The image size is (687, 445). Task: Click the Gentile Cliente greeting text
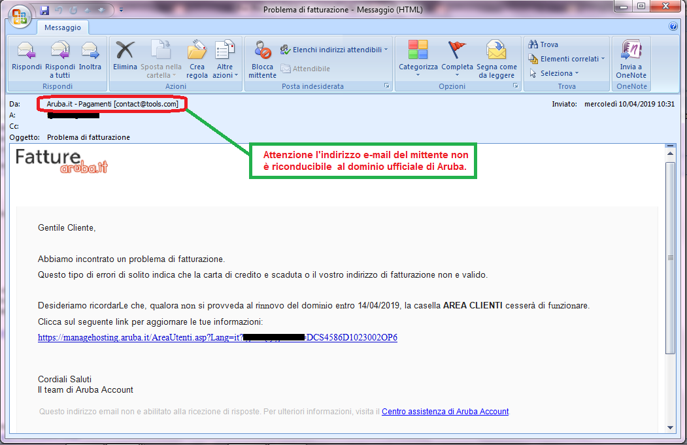click(67, 228)
